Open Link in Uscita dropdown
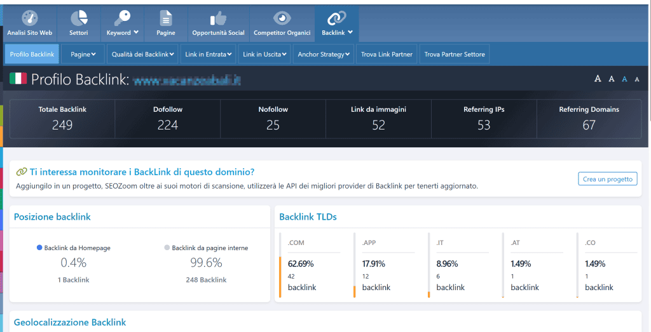 point(264,55)
